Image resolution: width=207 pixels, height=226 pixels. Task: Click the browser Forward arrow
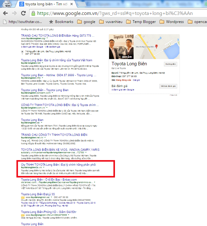tap(14, 13)
